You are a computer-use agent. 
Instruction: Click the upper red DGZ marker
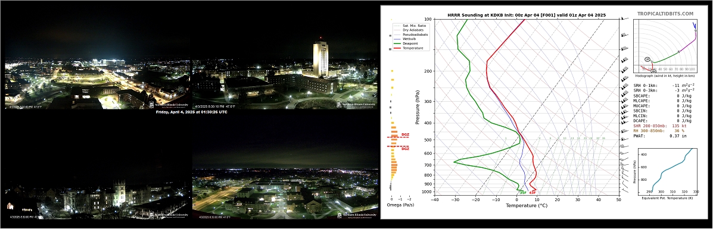(404, 135)
